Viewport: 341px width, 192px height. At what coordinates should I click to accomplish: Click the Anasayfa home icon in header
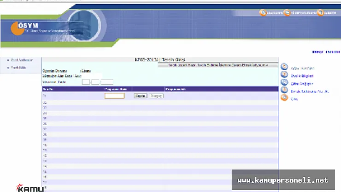tap(263, 13)
